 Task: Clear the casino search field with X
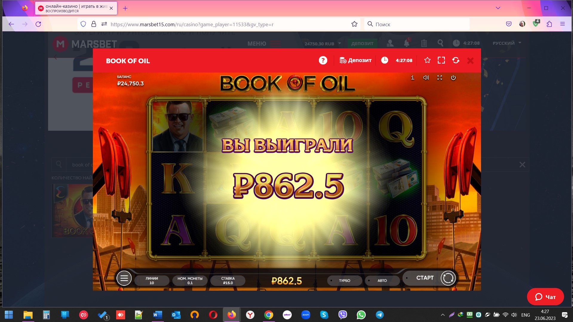coord(522,164)
